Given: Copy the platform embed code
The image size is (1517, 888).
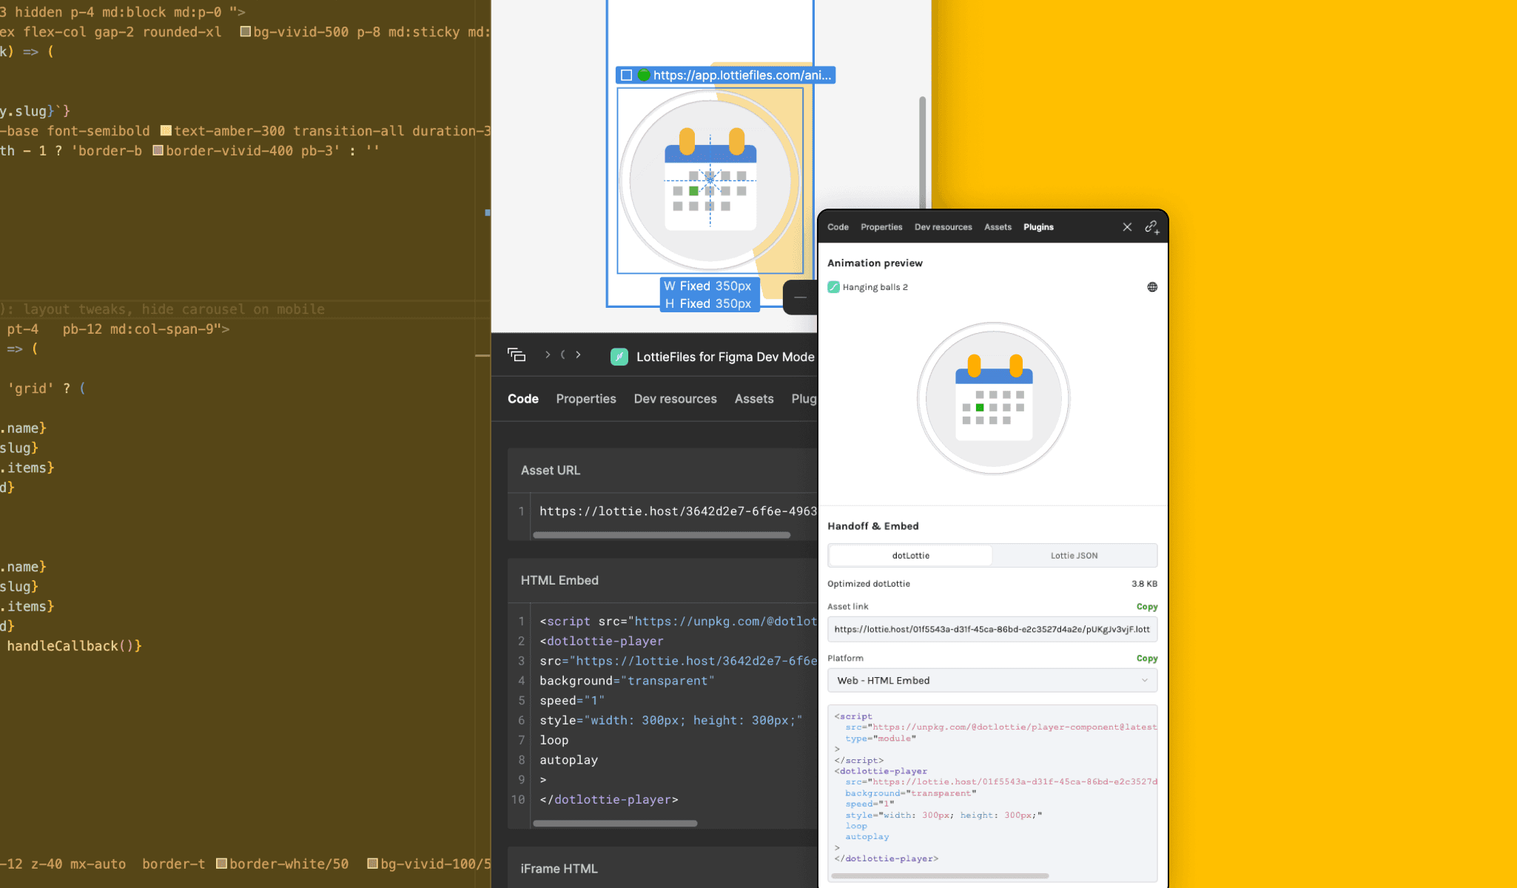Looking at the screenshot, I should 1147,659.
